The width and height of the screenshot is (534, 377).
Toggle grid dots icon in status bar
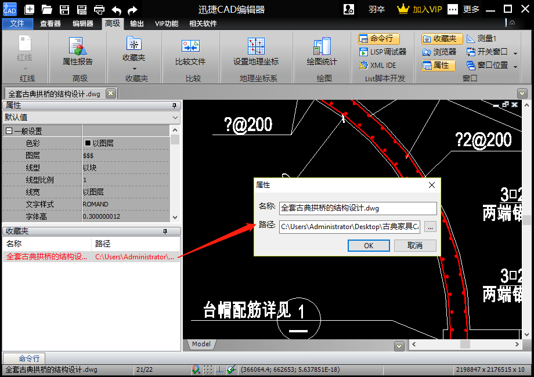point(208,369)
